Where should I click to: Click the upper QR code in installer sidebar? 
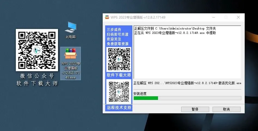[119, 59]
